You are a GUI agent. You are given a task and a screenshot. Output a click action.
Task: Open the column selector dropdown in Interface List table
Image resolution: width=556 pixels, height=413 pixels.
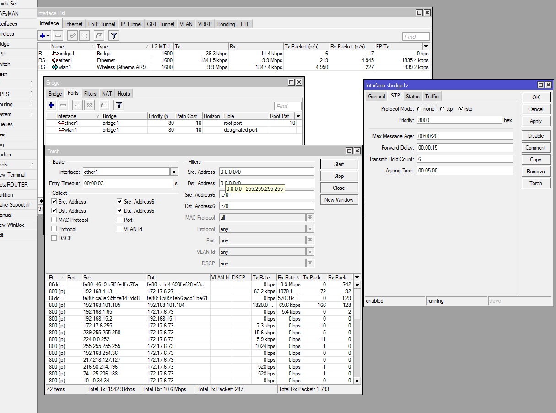426,47
